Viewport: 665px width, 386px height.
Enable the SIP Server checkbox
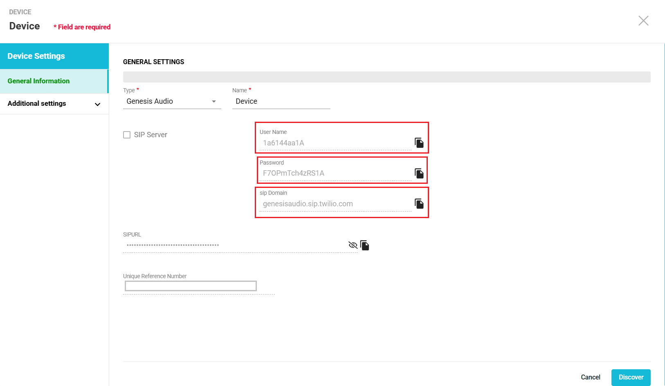127,135
